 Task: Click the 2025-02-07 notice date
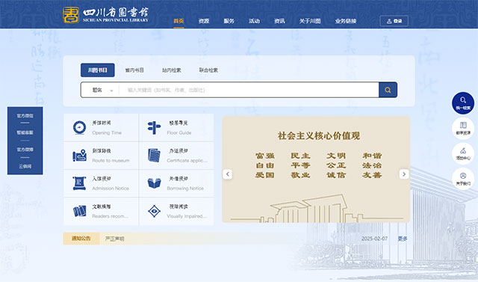(x=374, y=239)
